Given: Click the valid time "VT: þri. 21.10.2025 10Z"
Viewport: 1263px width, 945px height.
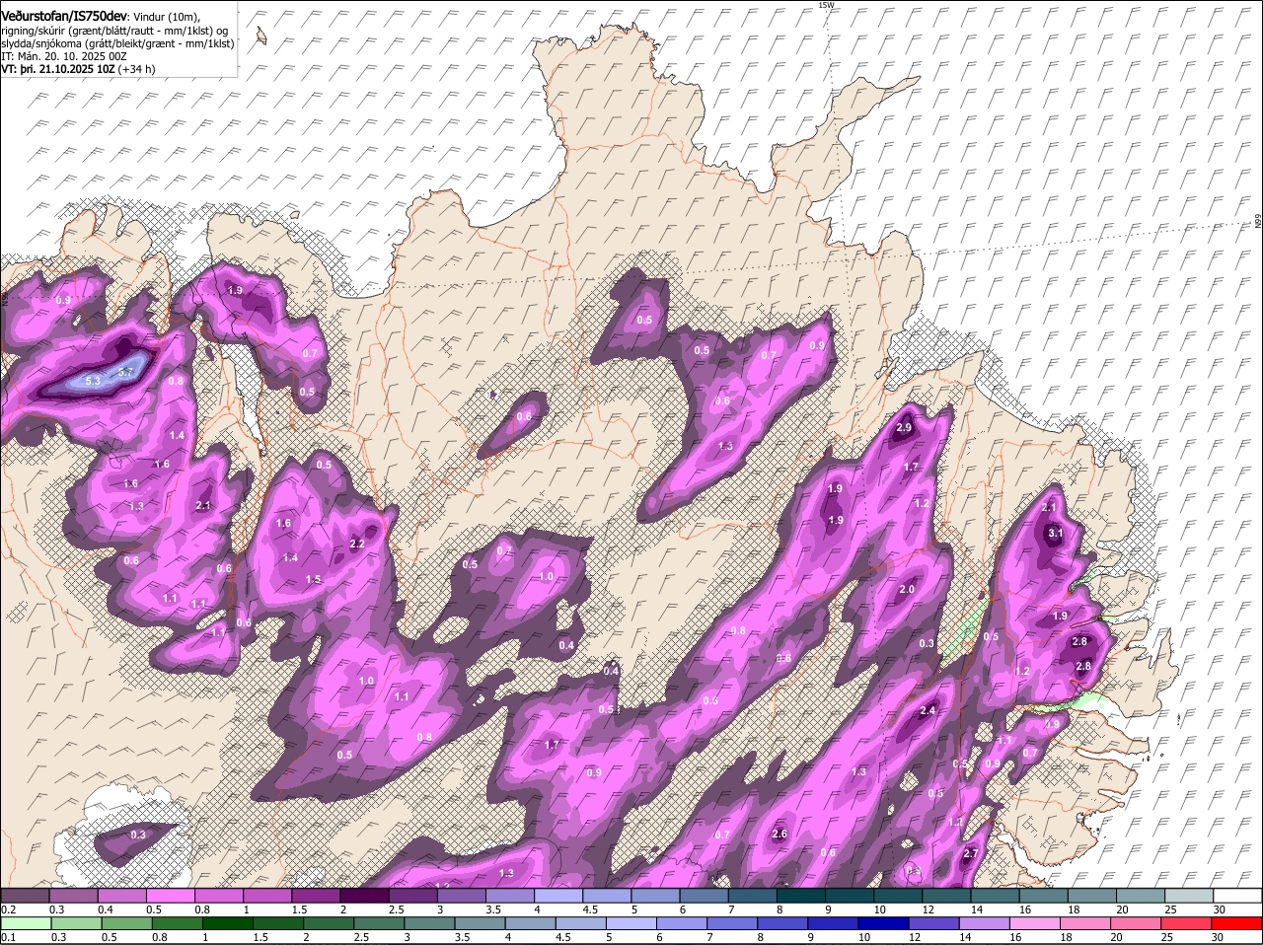Looking at the screenshot, I should click(58, 69).
